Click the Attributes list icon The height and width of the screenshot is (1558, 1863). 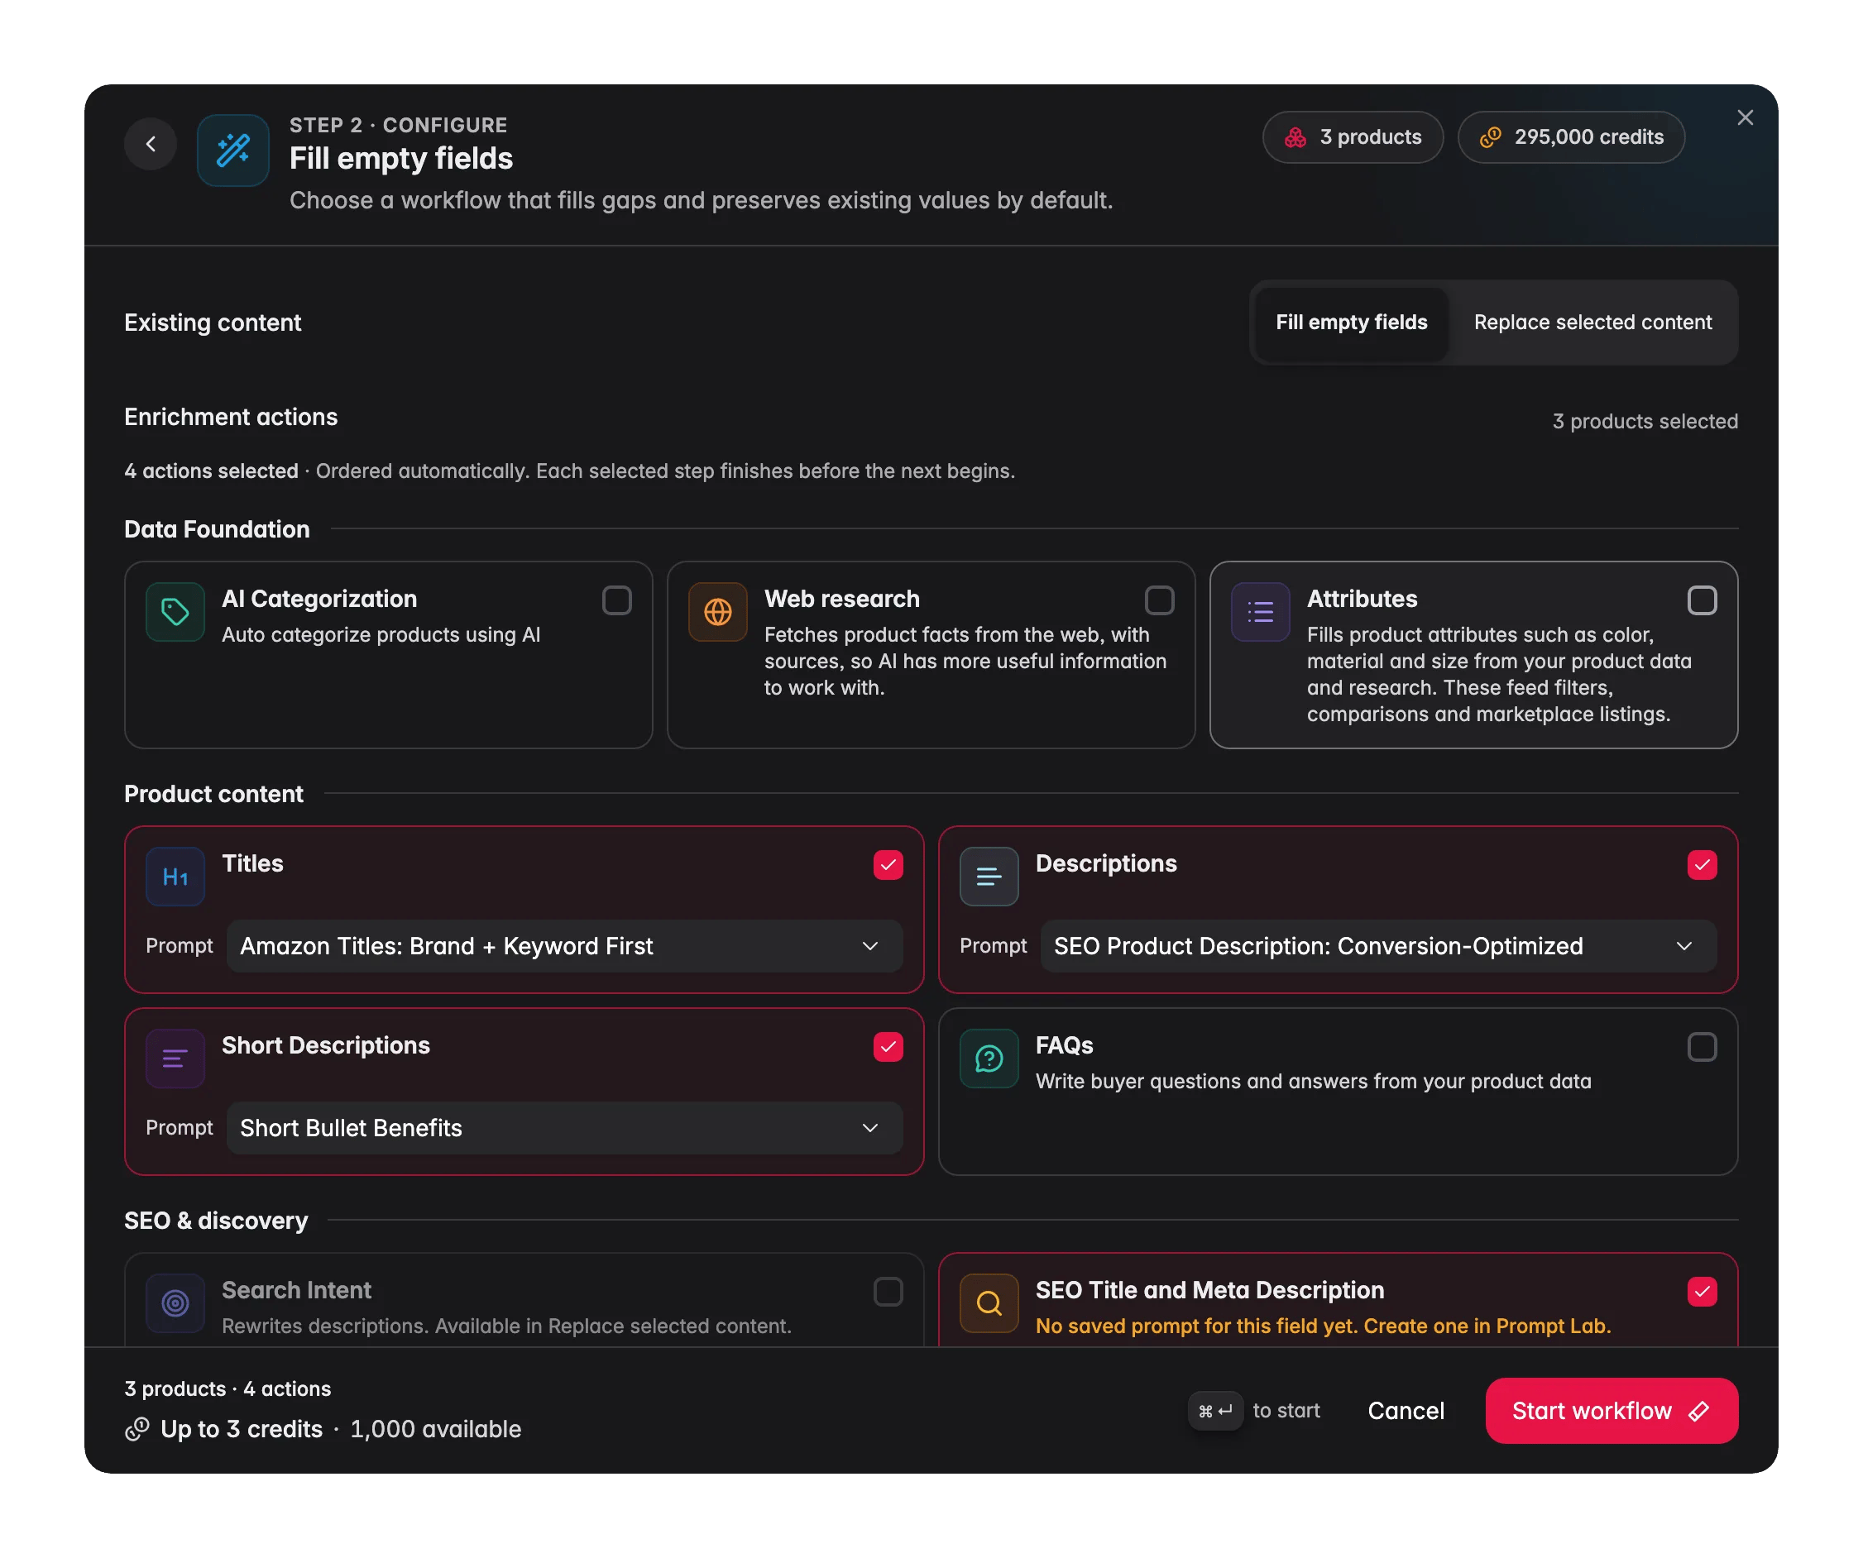tap(1261, 612)
